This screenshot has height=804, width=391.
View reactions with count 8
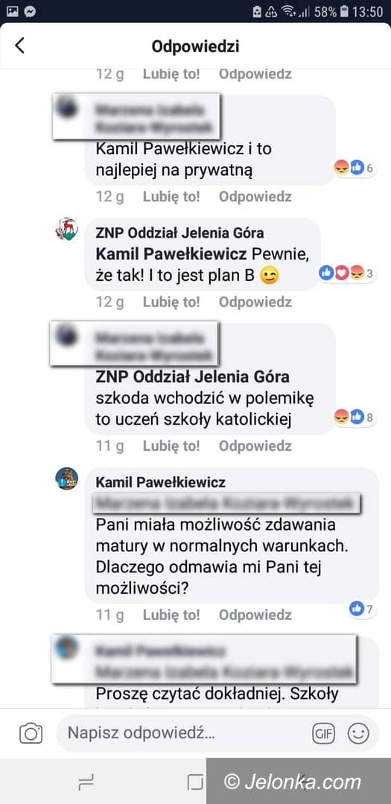pos(354,417)
